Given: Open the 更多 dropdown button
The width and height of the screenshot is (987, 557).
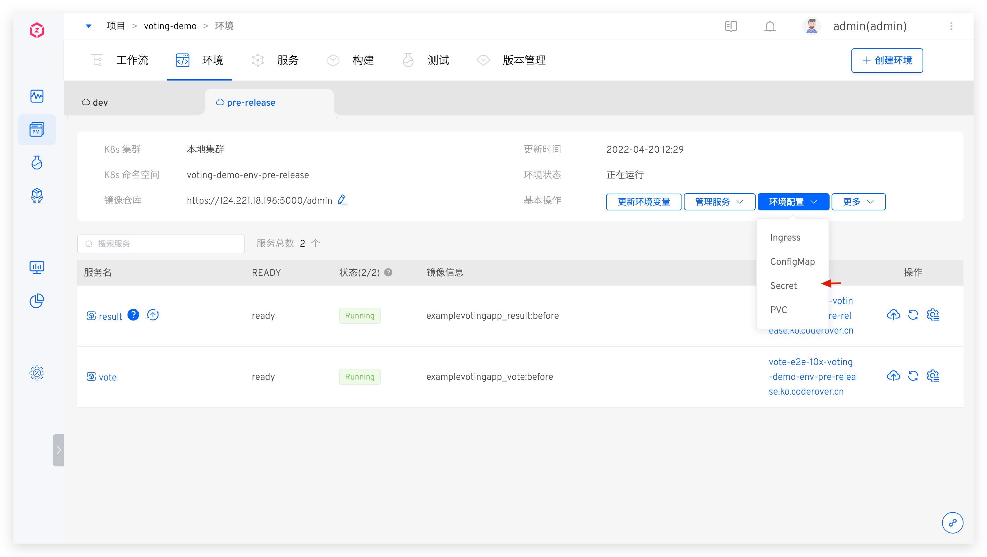Looking at the screenshot, I should click(x=858, y=202).
